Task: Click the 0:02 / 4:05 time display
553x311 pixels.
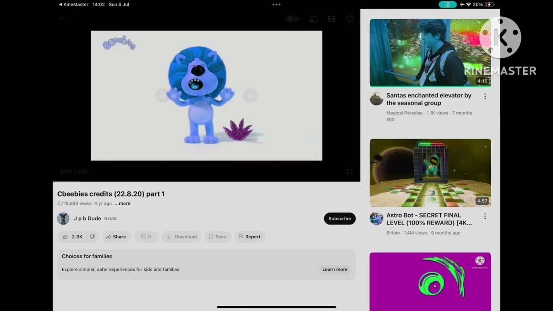Action: pyautogui.click(x=74, y=171)
